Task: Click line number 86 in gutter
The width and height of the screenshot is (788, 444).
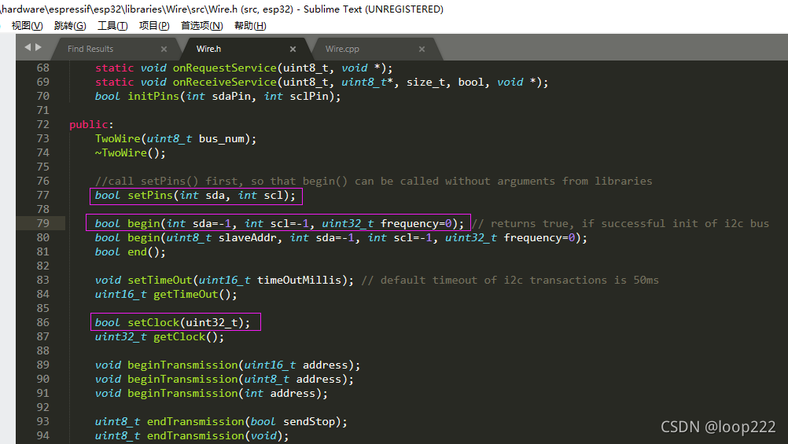Action: pos(43,322)
